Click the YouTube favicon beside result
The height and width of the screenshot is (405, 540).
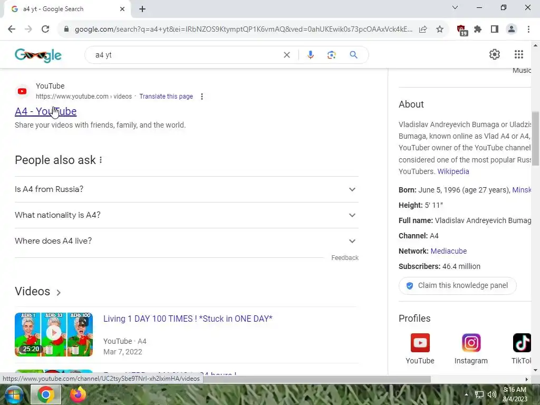[x=22, y=91]
